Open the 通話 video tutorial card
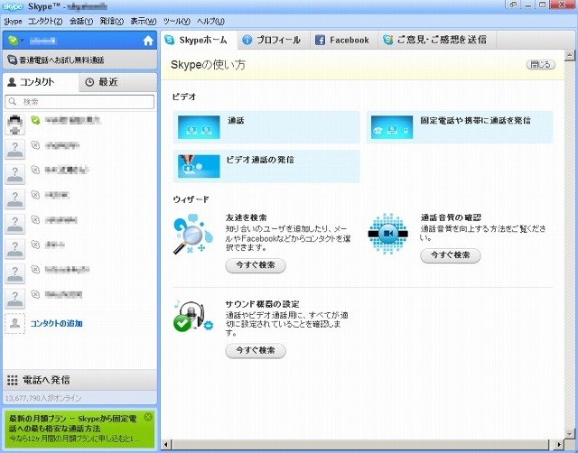Screen dimensions: 578x453 (266, 127)
